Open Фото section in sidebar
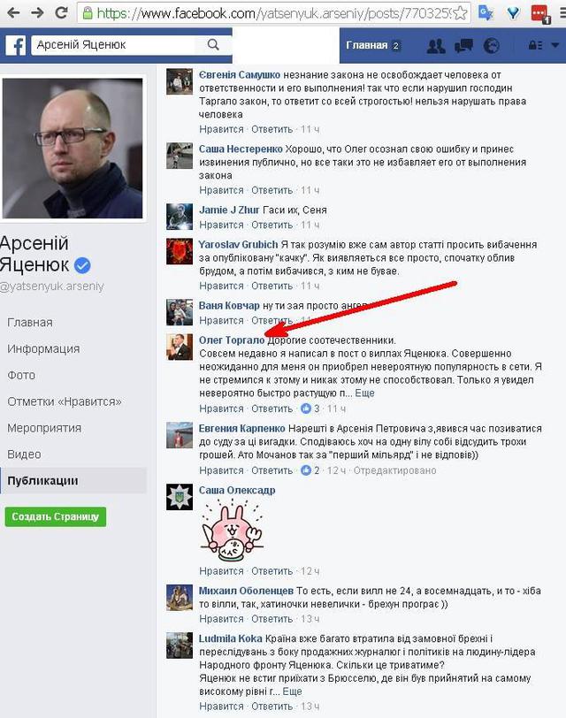Screen dimensions: 566x718 21,375
